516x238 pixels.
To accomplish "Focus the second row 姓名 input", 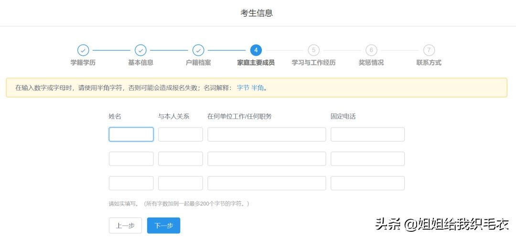I will pos(131,159).
